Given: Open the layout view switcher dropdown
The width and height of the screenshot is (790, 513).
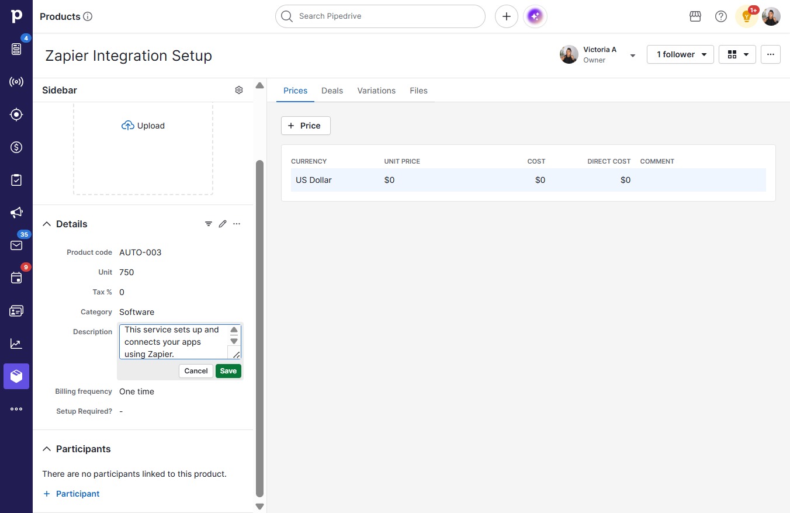Looking at the screenshot, I should [x=737, y=54].
